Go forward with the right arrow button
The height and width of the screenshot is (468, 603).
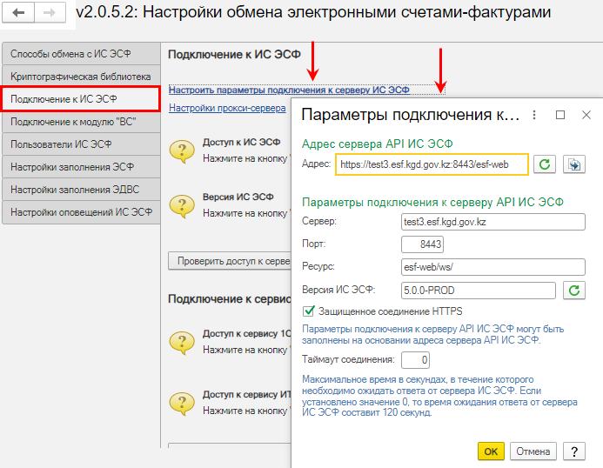pyautogui.click(x=50, y=13)
